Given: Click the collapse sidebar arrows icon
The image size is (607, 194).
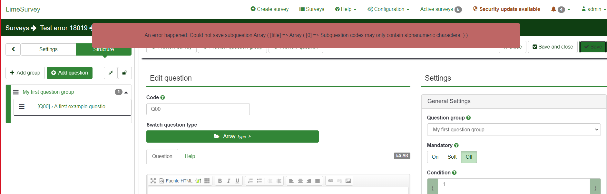Looking at the screenshot, I should (x=111, y=73).
